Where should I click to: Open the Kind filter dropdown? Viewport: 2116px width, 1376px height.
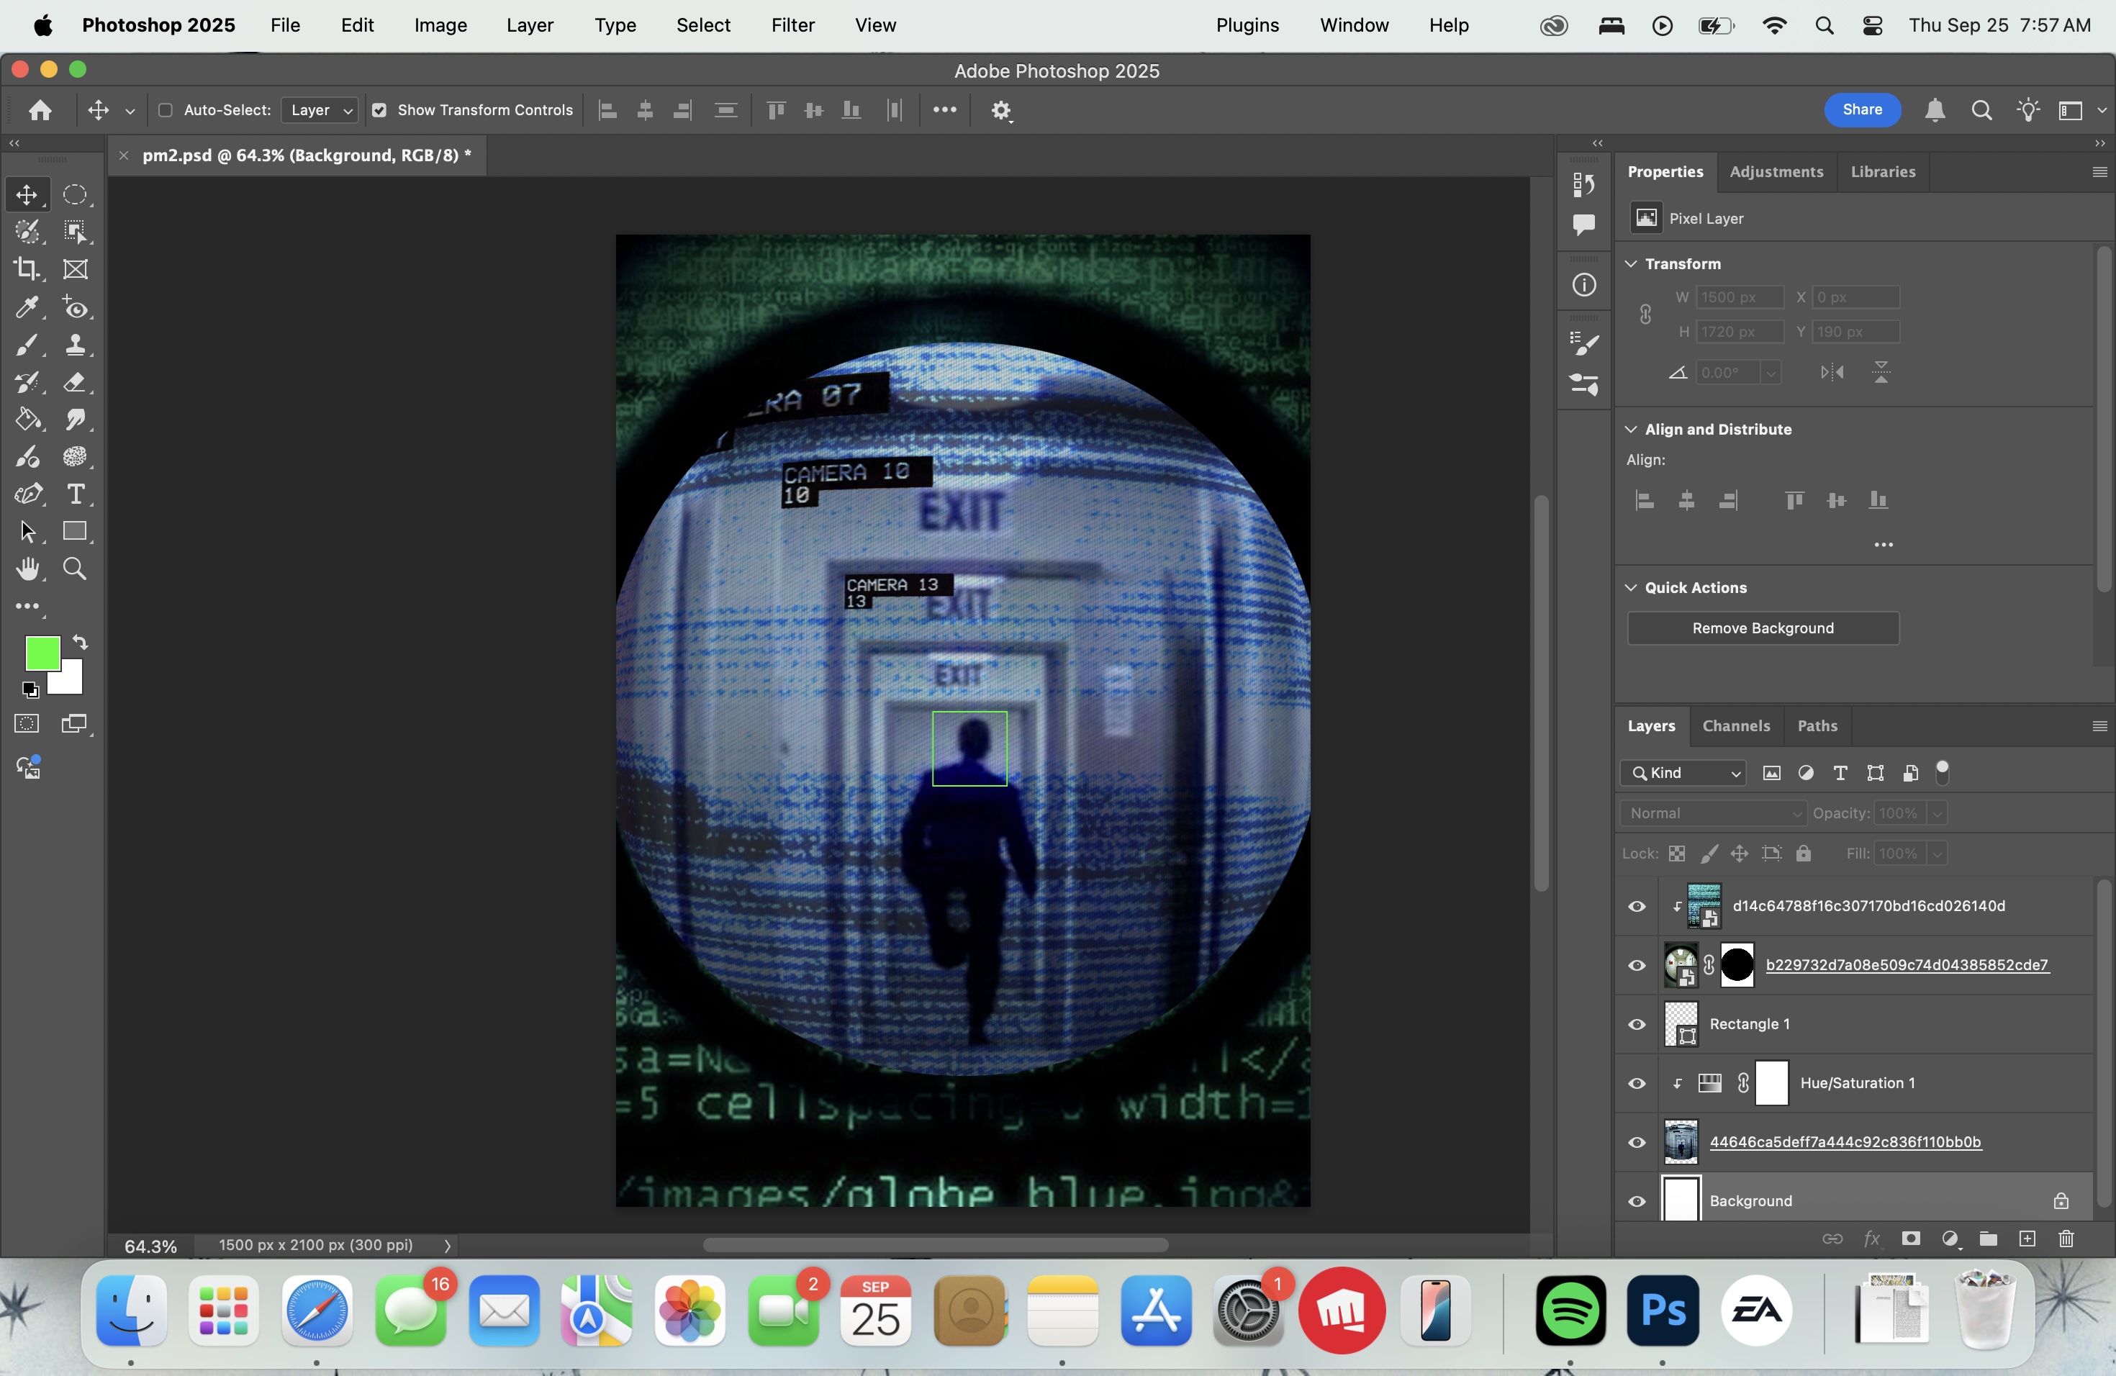1683,774
